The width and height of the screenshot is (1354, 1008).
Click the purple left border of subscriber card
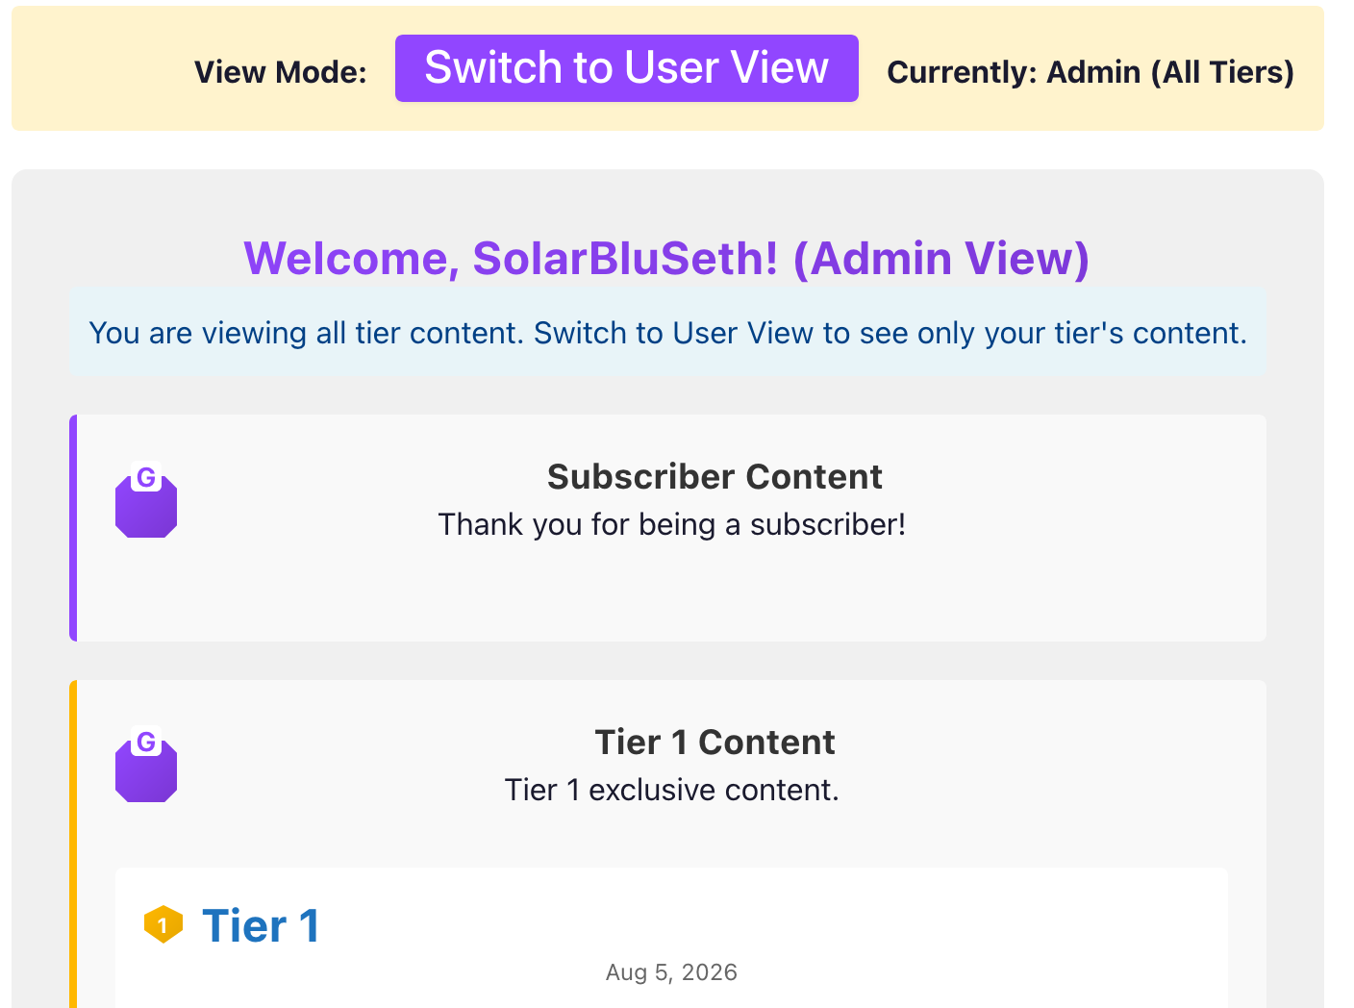(x=73, y=528)
